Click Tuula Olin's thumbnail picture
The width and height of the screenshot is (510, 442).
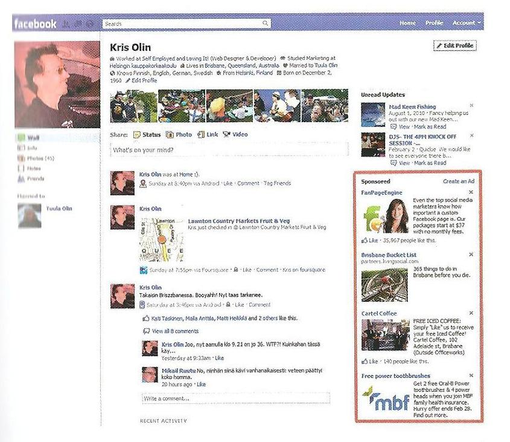(30, 215)
